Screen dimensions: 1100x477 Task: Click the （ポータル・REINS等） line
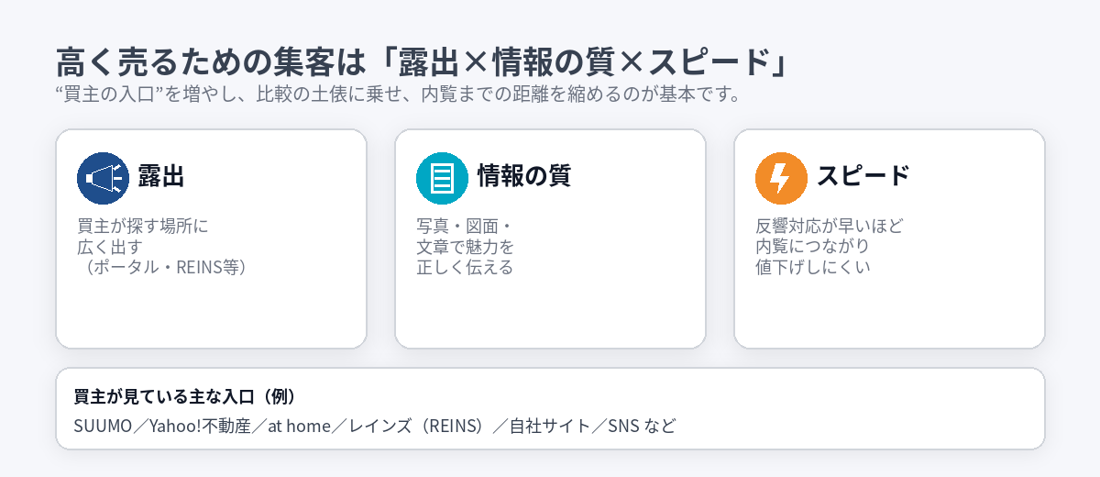(162, 268)
